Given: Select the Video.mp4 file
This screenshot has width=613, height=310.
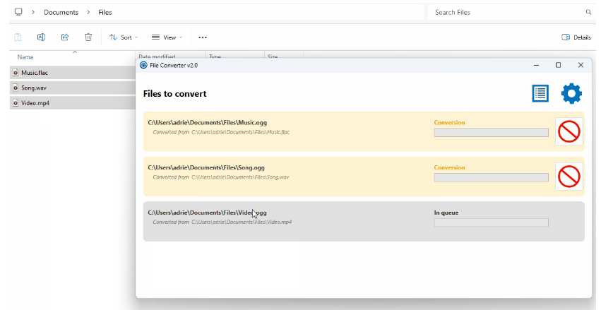Looking at the screenshot, I should pos(35,103).
